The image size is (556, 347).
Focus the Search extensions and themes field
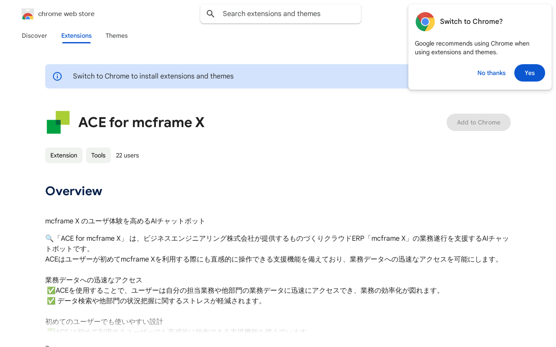click(x=287, y=14)
